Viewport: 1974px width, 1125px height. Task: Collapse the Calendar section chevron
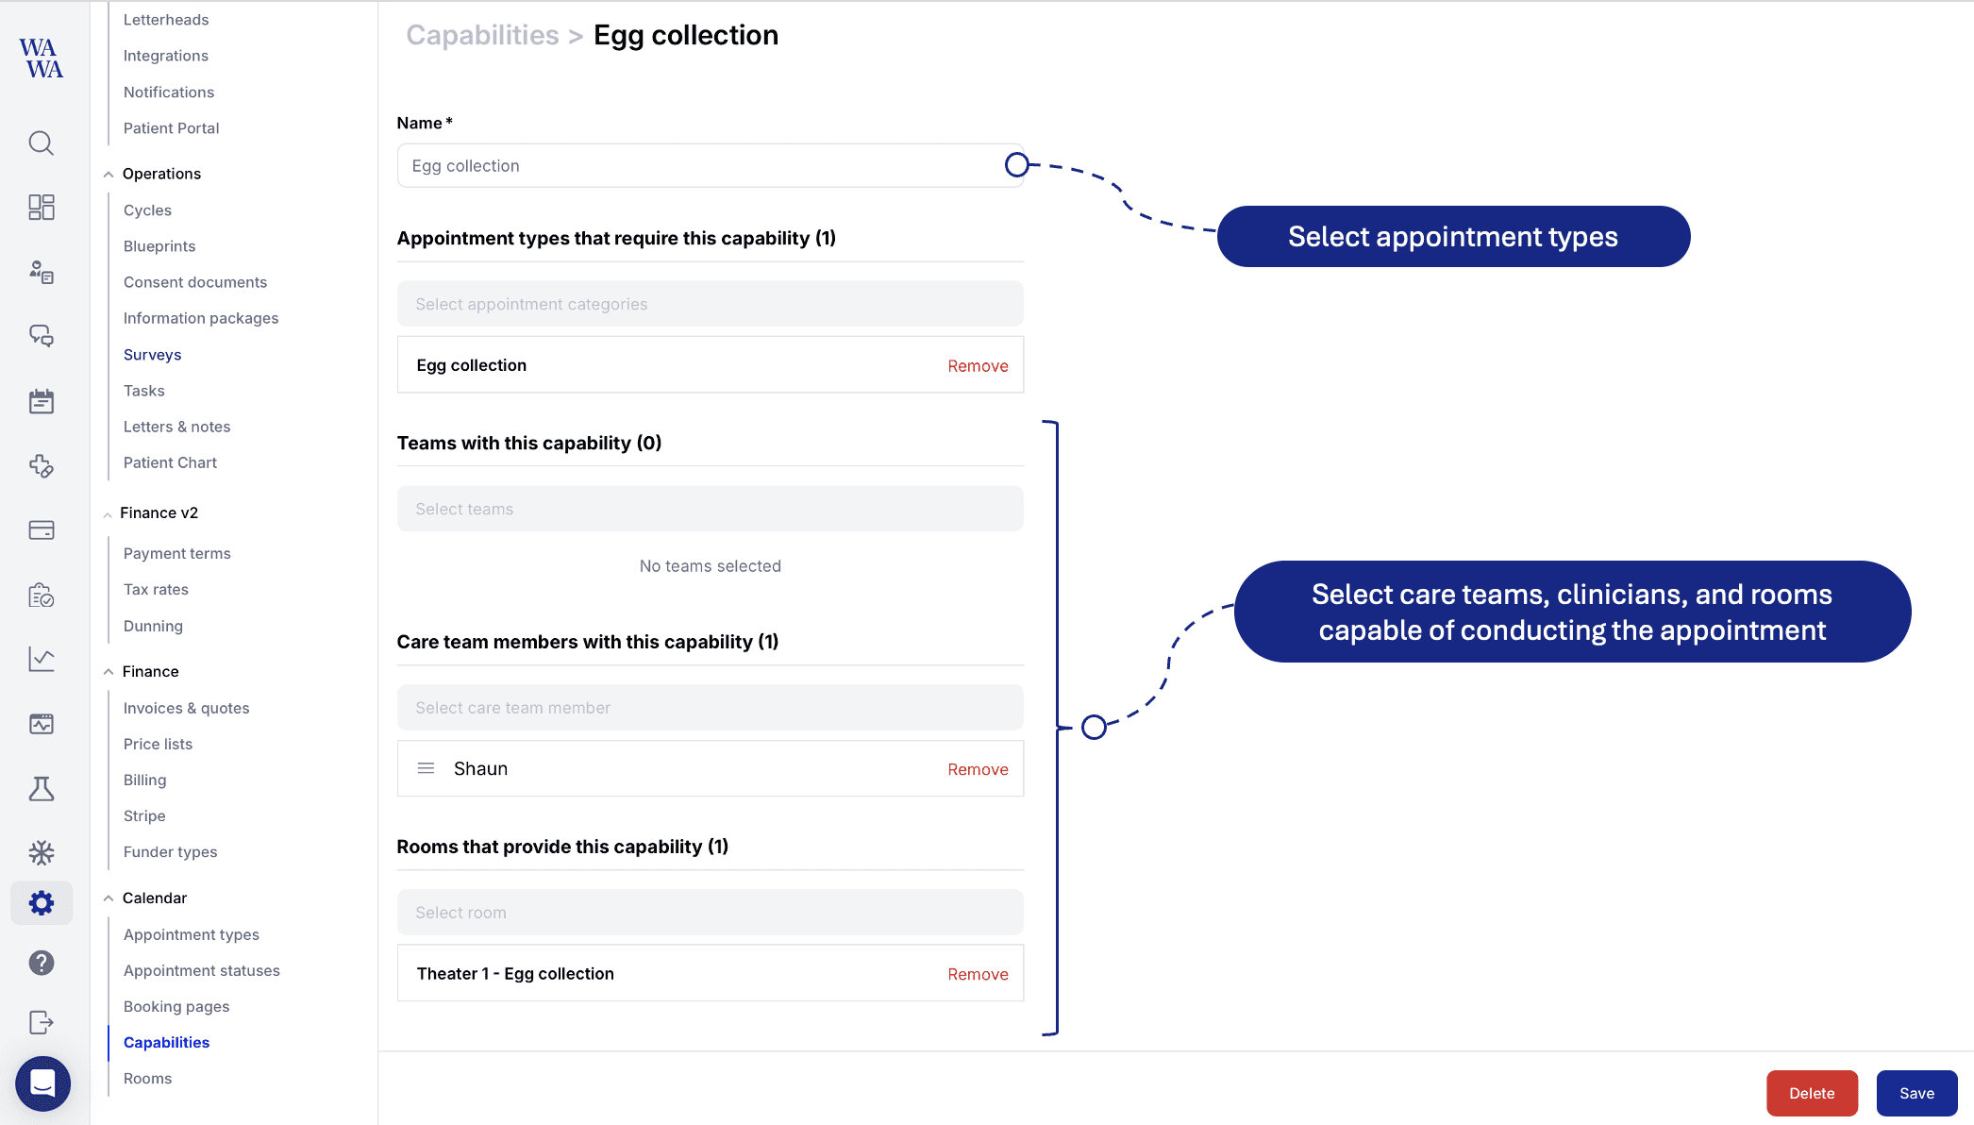109,898
